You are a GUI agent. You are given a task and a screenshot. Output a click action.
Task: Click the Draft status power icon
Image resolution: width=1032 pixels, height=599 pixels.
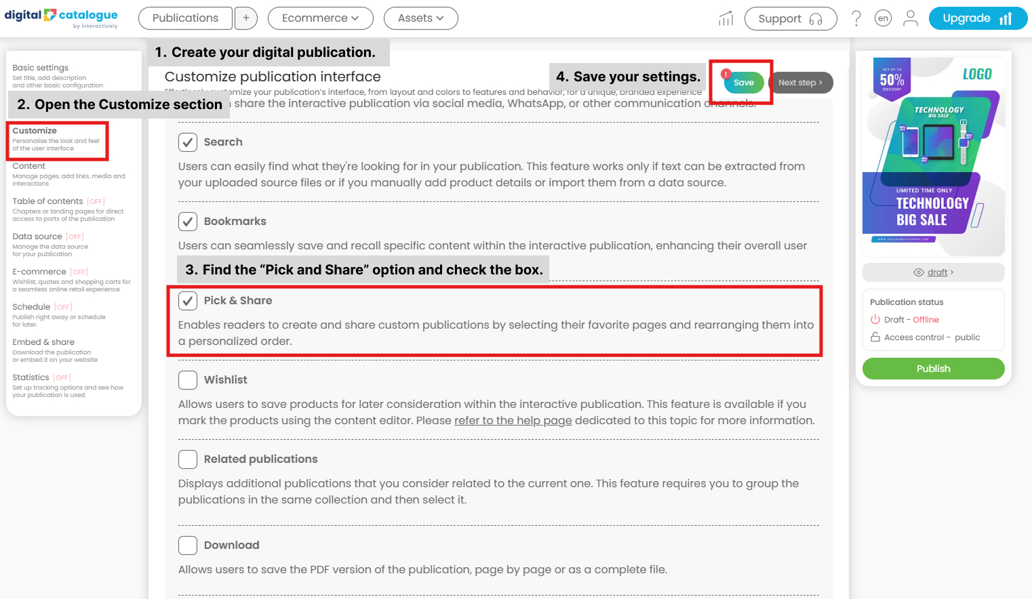point(875,320)
